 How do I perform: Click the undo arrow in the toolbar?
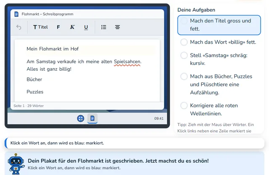pos(18,27)
